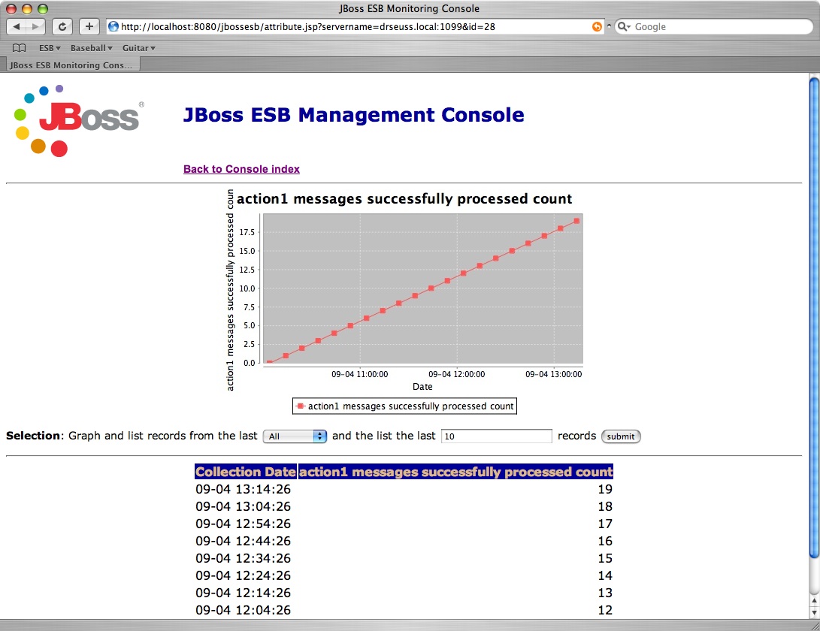Image resolution: width=820 pixels, height=631 pixels.
Task: Go forward with the forward arrow
Action: 35,26
